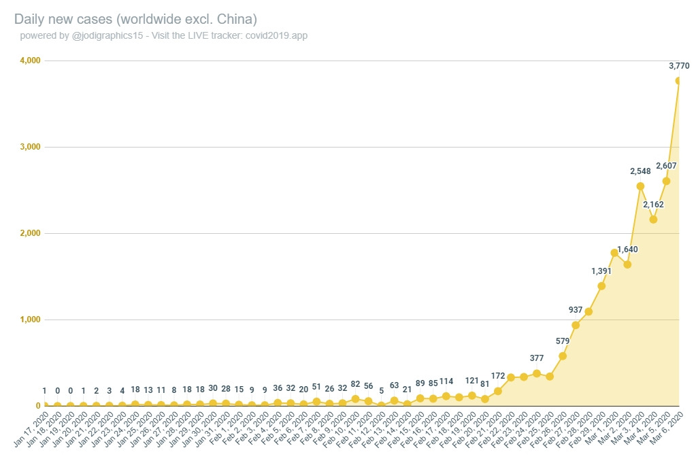The width and height of the screenshot is (696, 465).
Task: Click the data point labeled 579
Action: click(x=563, y=356)
